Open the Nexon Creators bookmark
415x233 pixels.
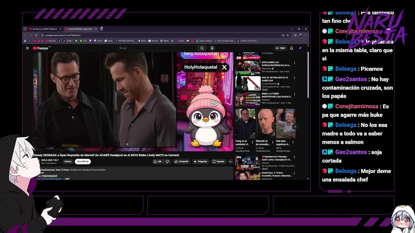(204, 41)
